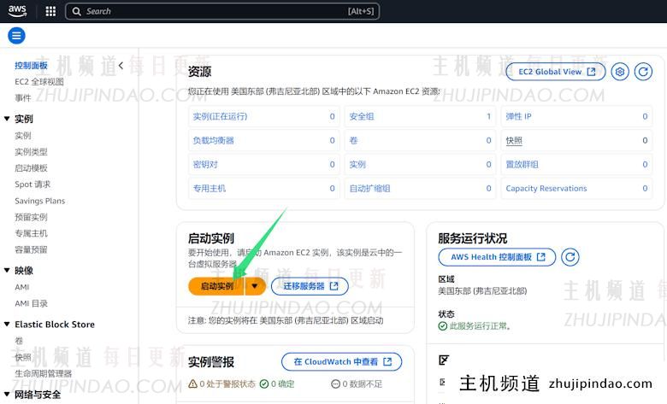Open 容量预留 in the sidebar

point(31,249)
